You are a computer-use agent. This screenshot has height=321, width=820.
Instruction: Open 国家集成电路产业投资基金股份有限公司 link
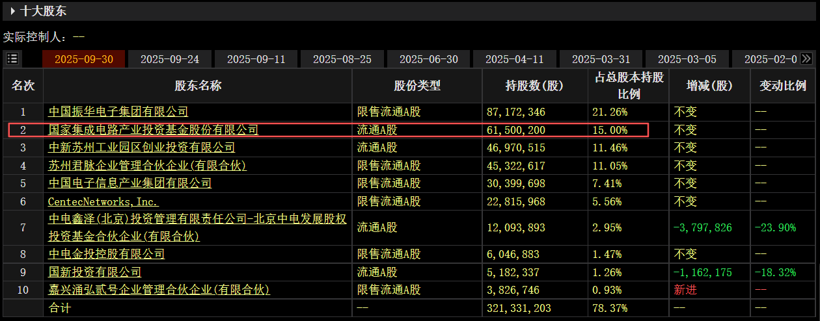153,130
